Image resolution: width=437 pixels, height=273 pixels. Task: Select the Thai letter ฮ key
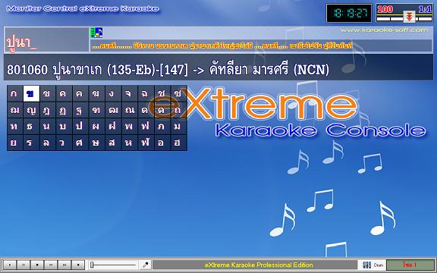tap(179, 143)
